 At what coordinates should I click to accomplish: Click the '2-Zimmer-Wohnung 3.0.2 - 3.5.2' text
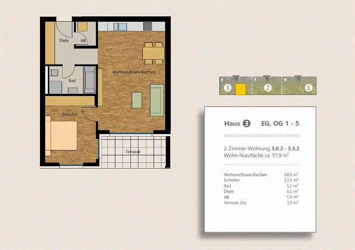[261, 149]
